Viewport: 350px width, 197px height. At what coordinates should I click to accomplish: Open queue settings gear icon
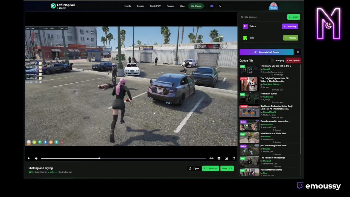click(298, 52)
